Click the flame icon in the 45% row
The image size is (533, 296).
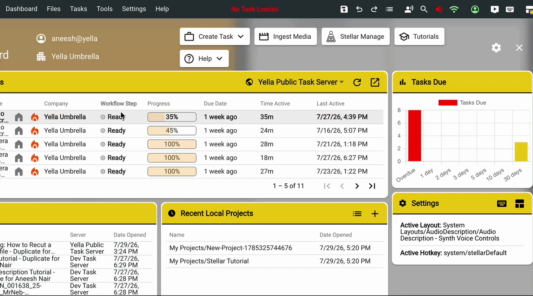[35, 130]
